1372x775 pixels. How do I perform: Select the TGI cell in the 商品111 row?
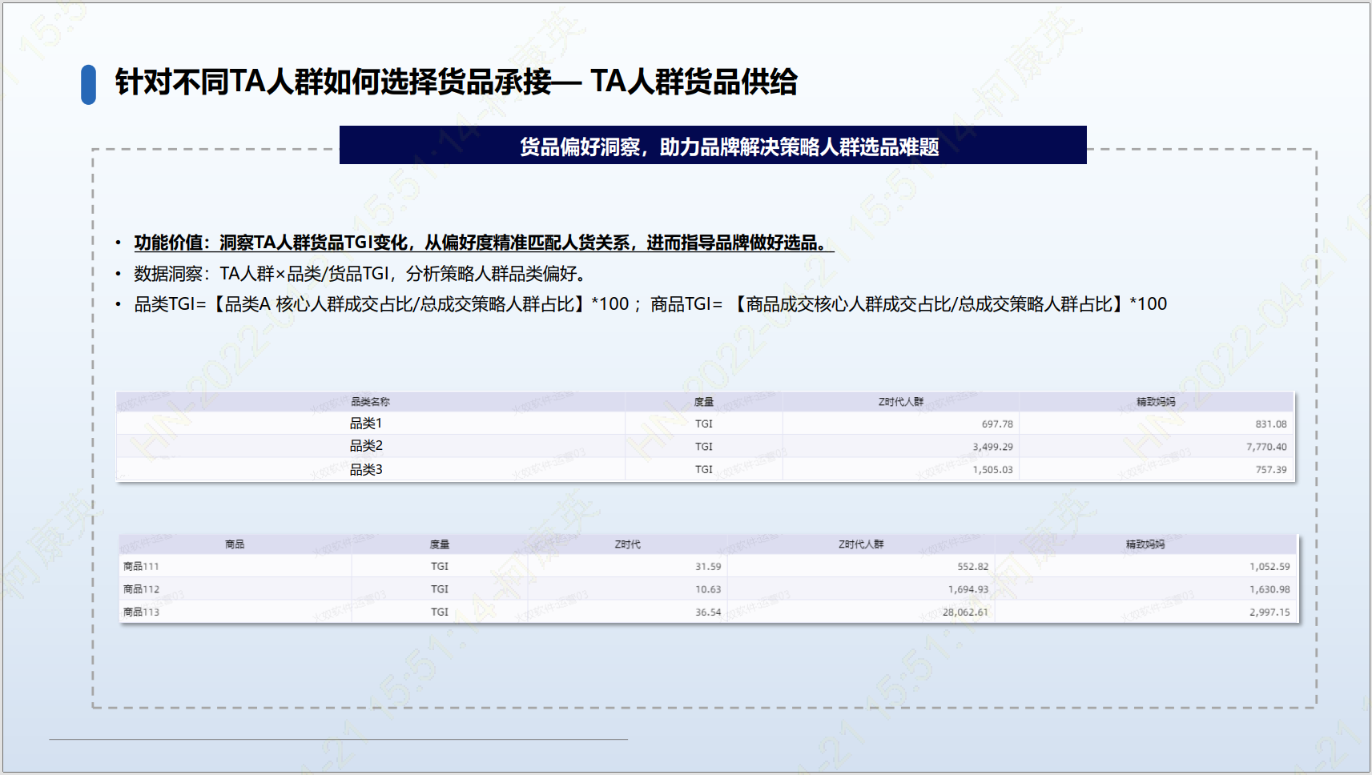coord(440,567)
